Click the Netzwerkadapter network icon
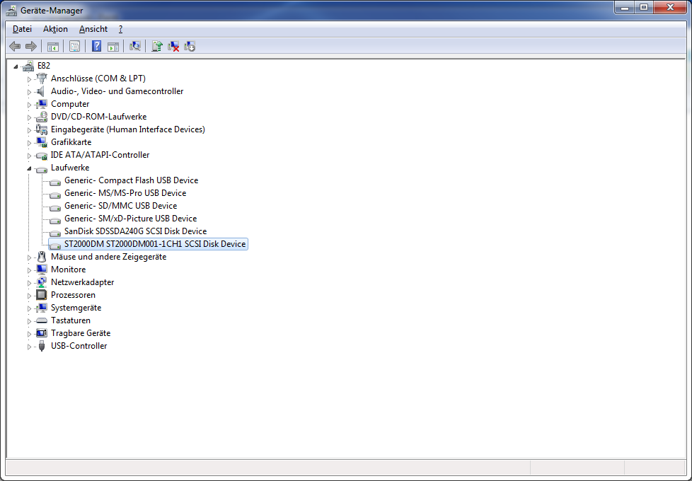 [x=42, y=282]
